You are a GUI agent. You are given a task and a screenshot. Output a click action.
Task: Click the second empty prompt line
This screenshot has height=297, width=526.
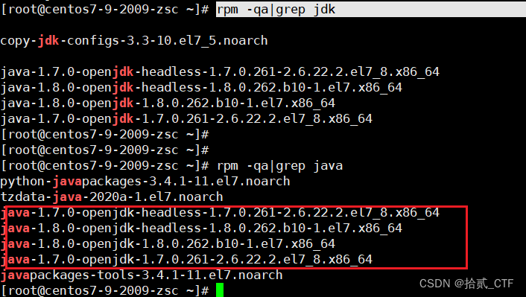coord(104,150)
